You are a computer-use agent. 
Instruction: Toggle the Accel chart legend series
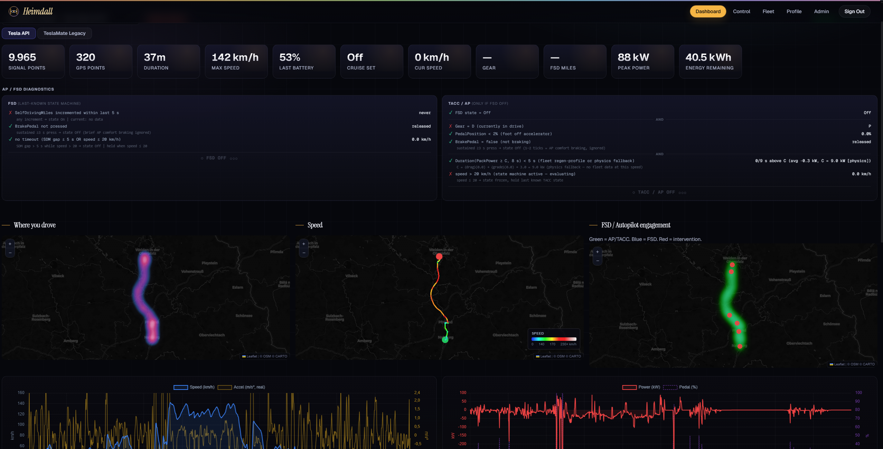pyautogui.click(x=241, y=387)
